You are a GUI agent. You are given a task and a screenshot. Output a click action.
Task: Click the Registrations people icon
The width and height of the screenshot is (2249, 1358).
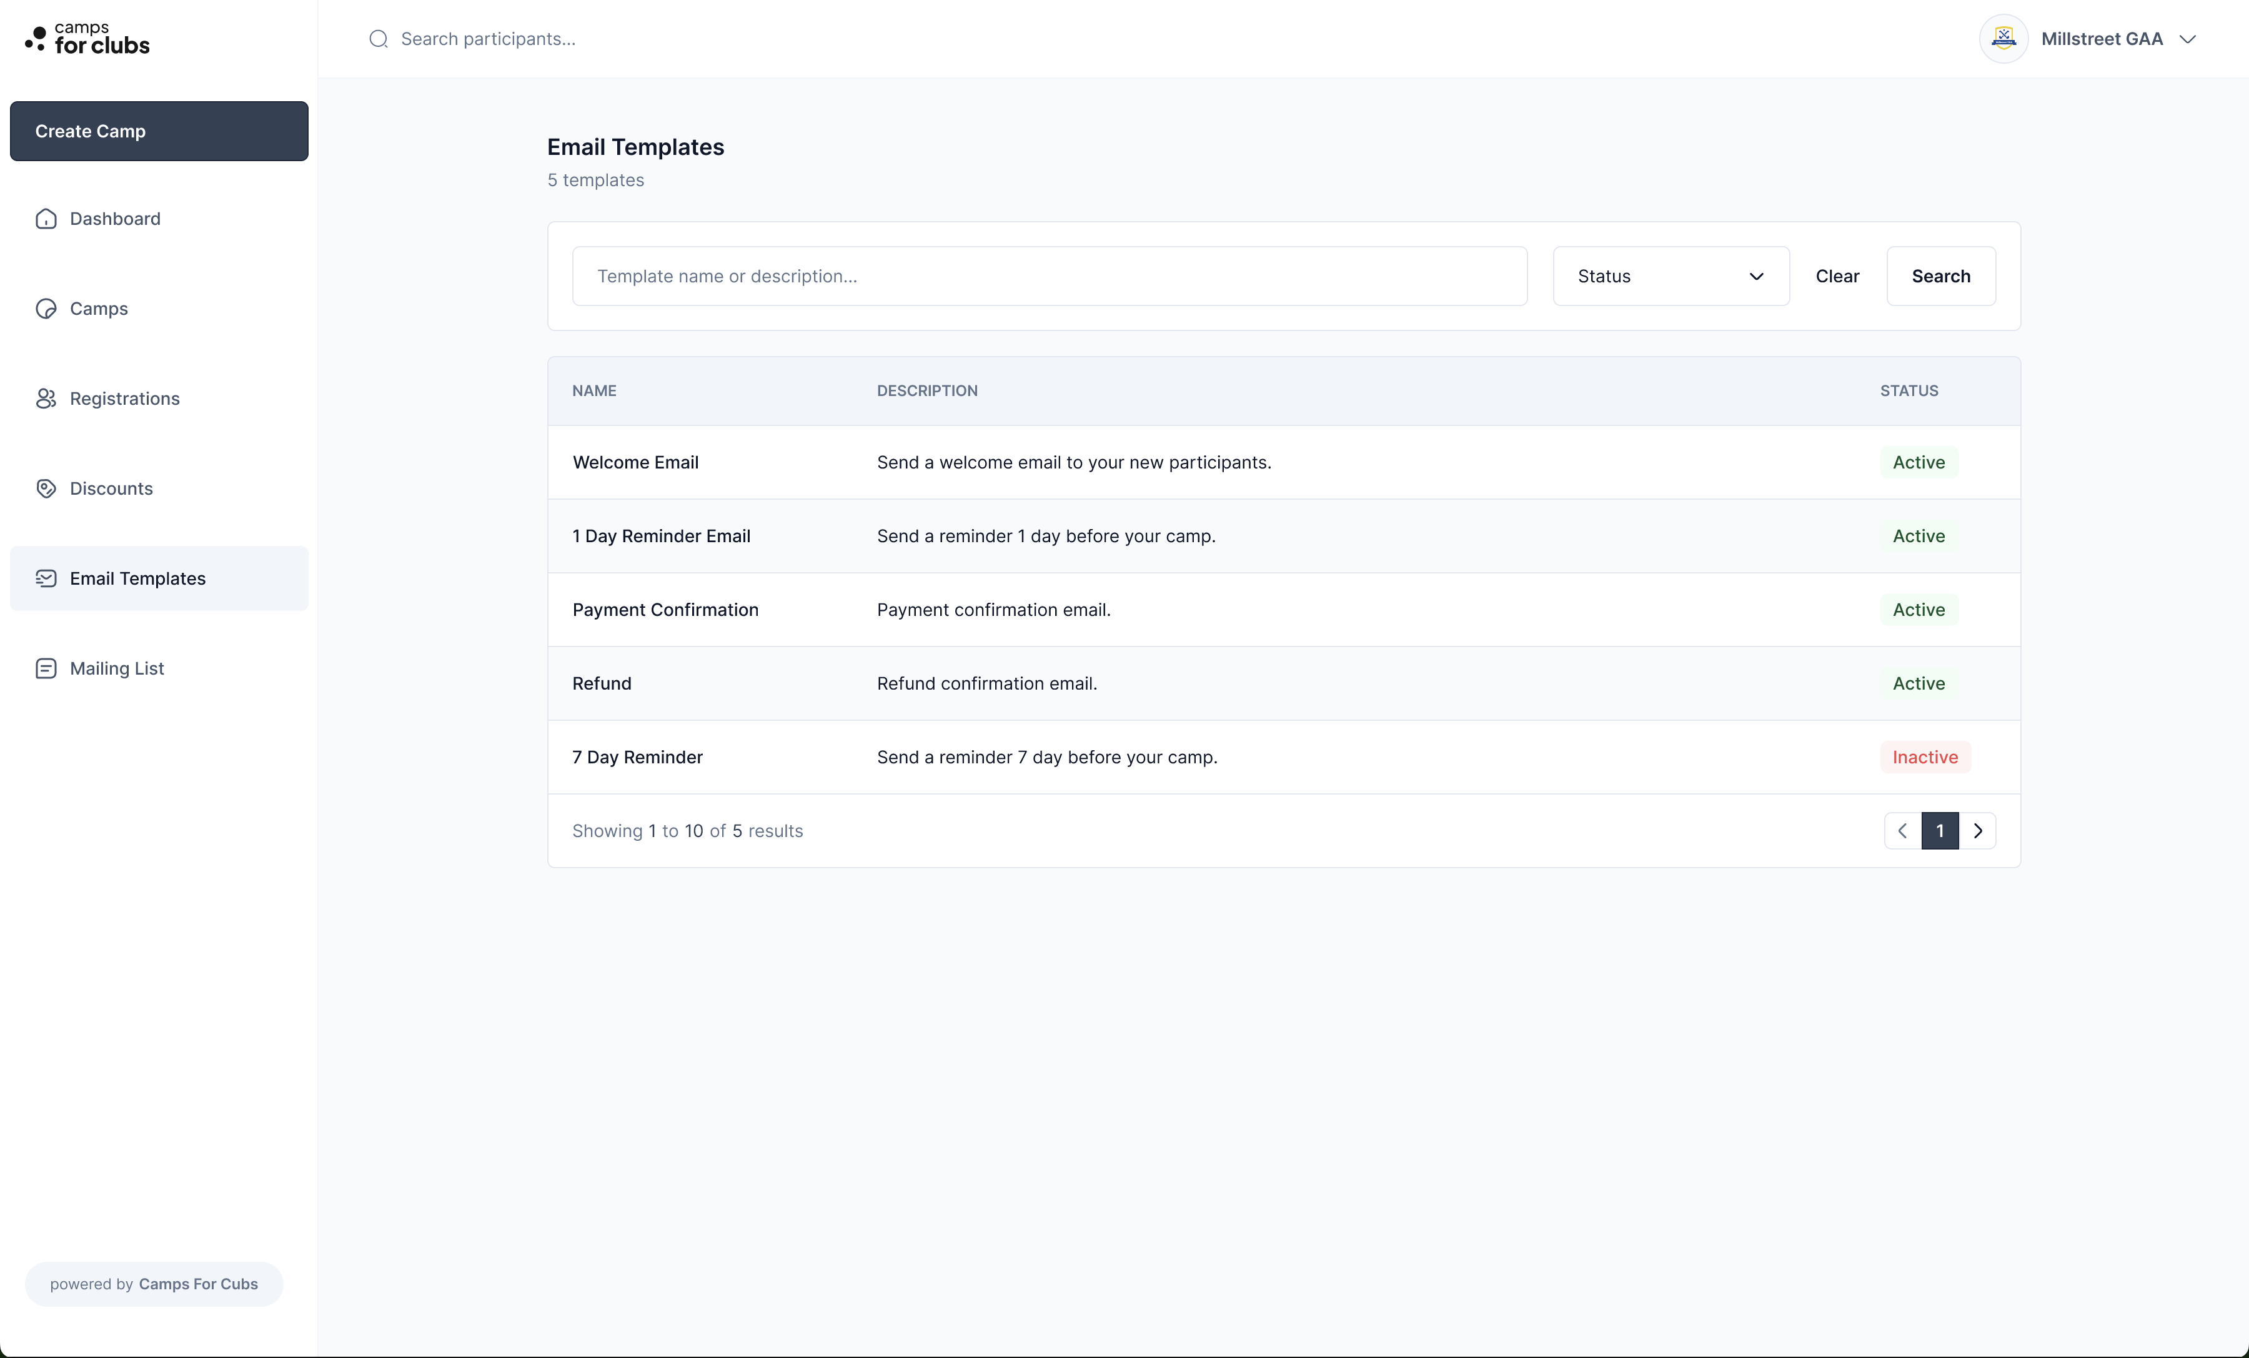tap(46, 399)
